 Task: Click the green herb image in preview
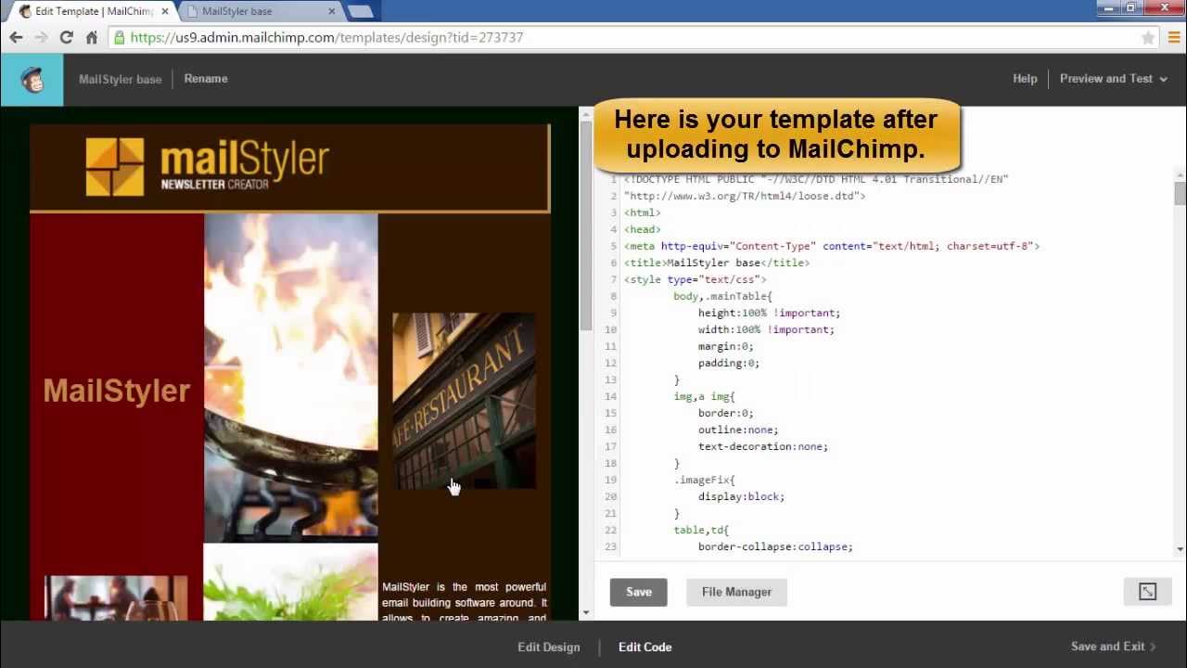pyautogui.click(x=291, y=582)
